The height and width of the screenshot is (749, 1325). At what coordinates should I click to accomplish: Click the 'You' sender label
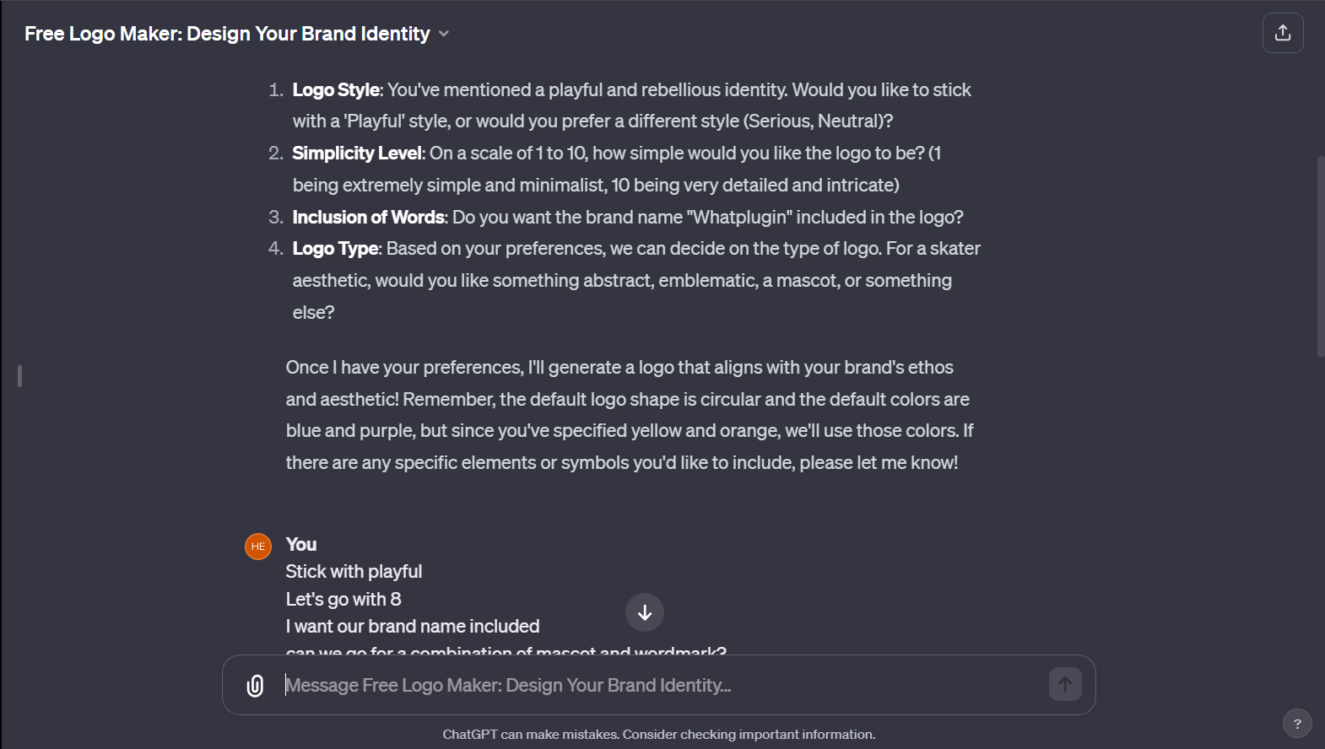(x=300, y=544)
